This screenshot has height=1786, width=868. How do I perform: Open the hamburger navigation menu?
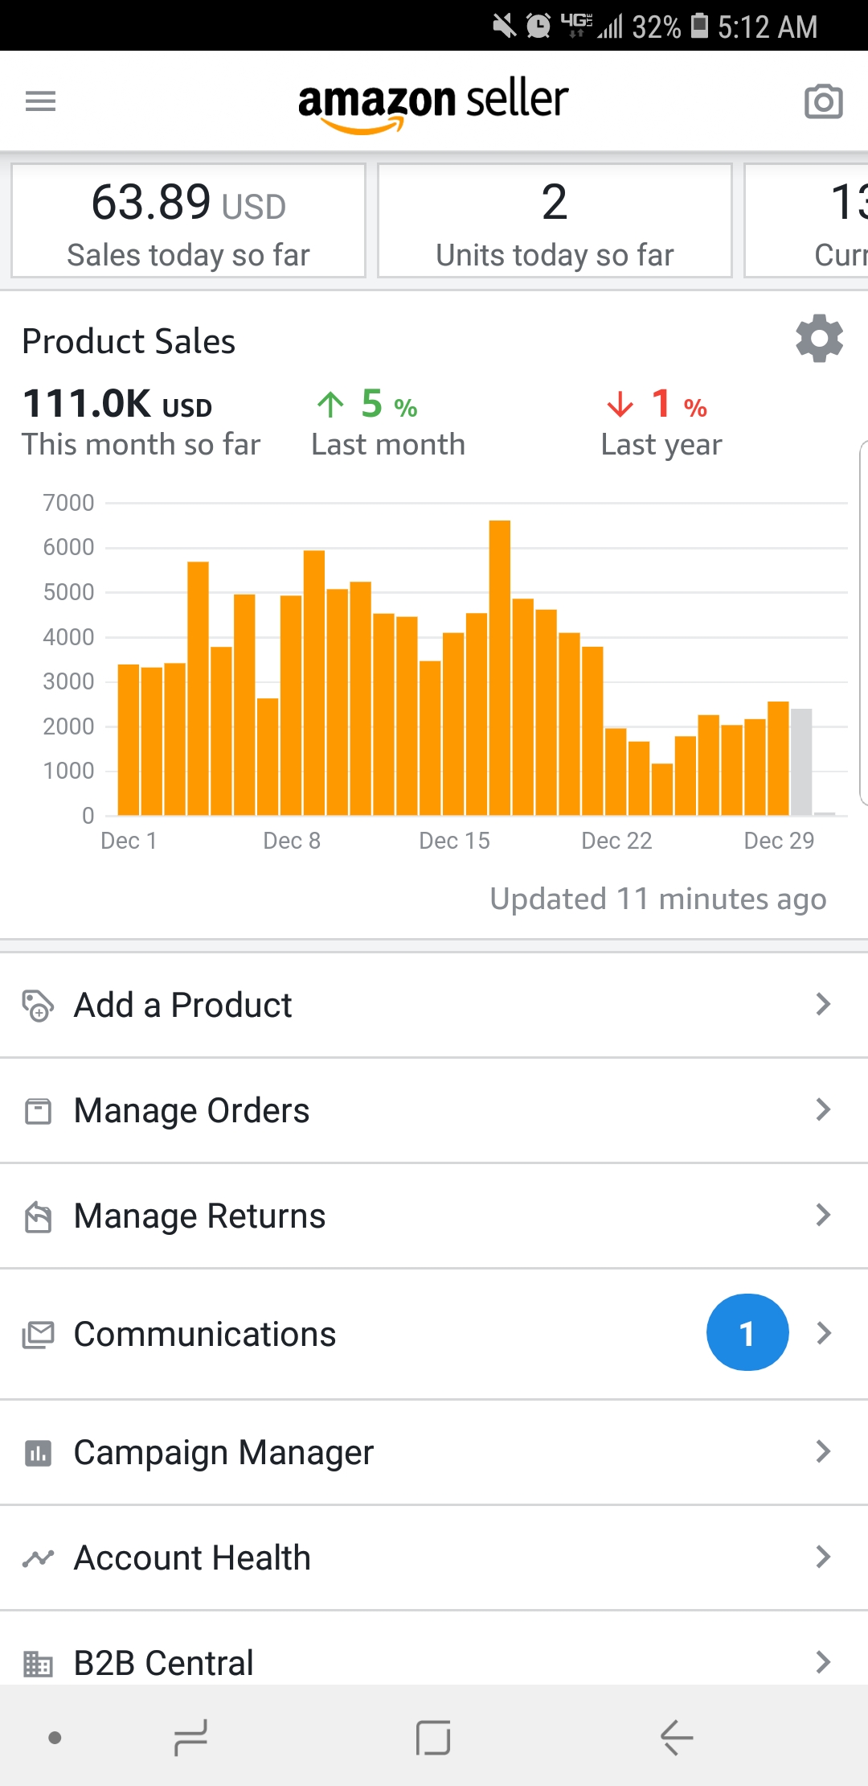coord(40,101)
